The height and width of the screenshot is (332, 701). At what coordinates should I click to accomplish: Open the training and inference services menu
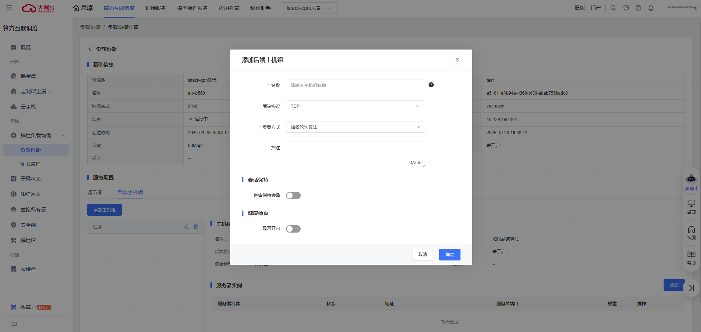(155, 8)
